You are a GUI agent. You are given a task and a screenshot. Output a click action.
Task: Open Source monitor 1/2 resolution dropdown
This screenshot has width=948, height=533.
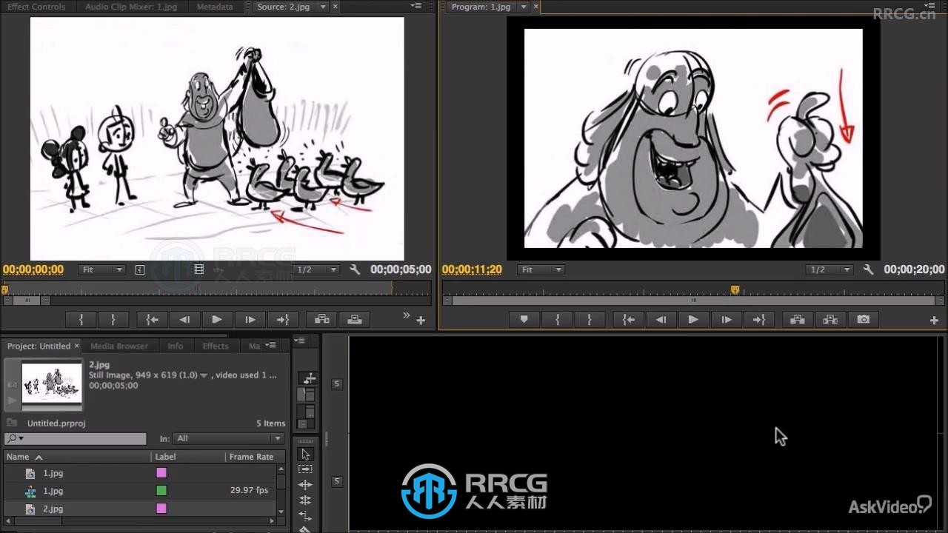(x=316, y=269)
